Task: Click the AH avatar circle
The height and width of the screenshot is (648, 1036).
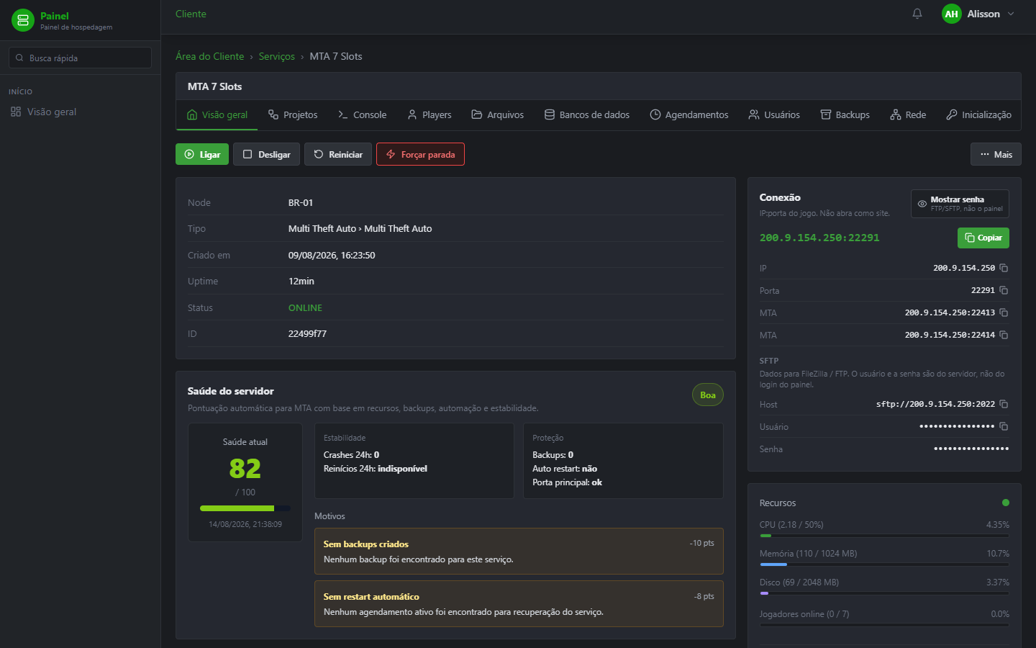Action: 952,14
